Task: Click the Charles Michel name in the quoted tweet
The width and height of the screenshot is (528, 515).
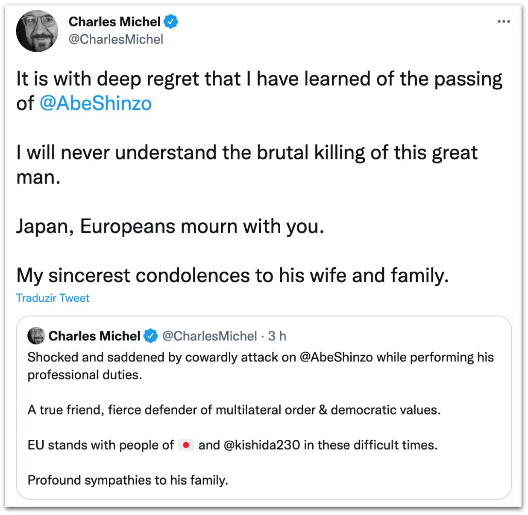Action: 94,336
